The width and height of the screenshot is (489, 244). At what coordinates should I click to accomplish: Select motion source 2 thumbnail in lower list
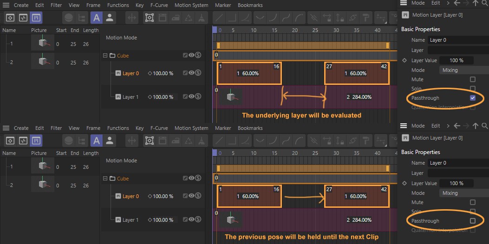[43, 184]
